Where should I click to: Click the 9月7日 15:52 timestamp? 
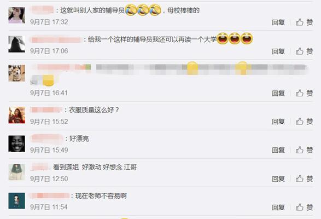coord(49,122)
